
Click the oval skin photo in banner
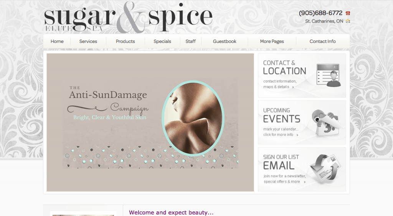click(x=193, y=118)
